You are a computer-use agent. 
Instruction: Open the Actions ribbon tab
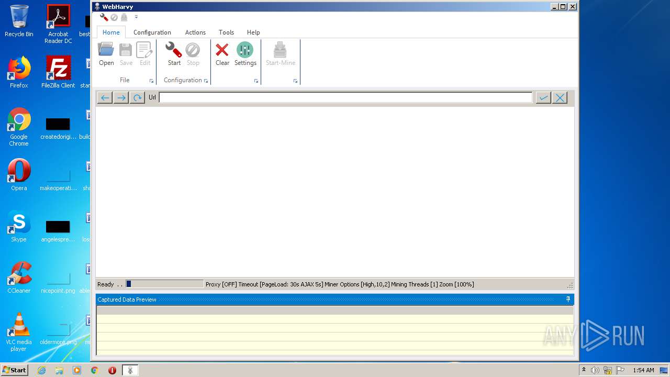(x=195, y=32)
